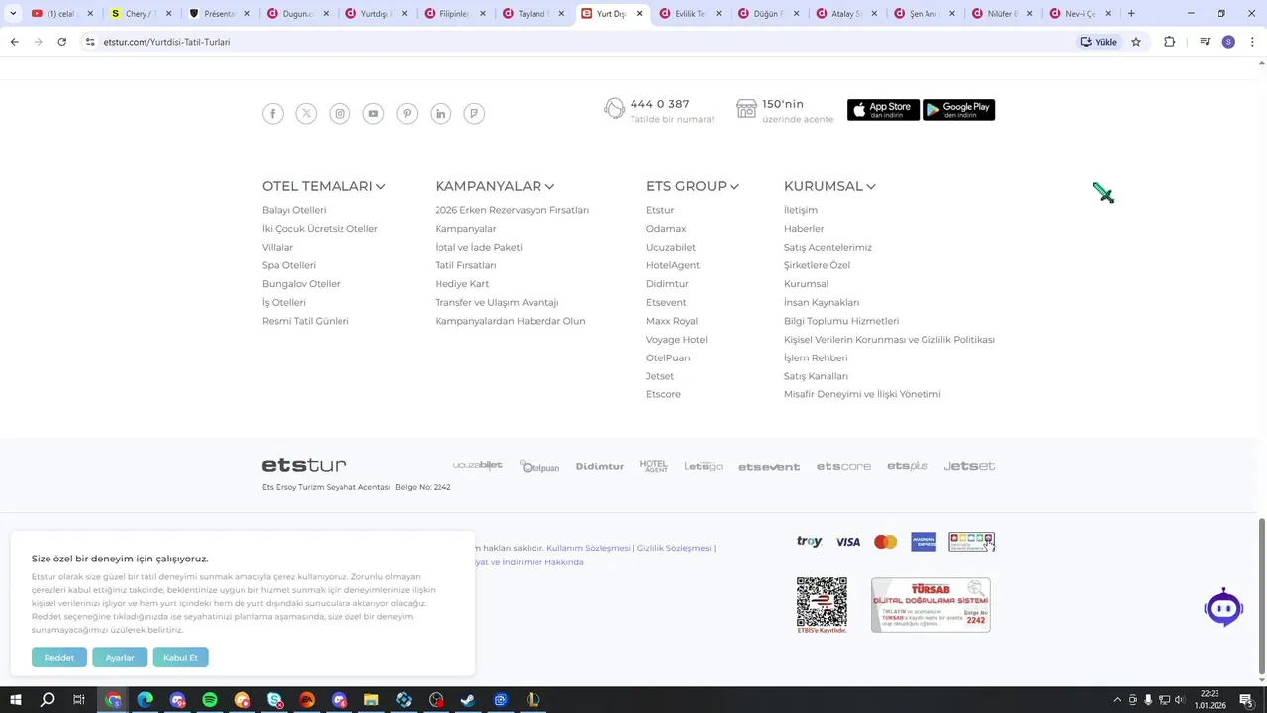Open the Chrome profile avatar
This screenshot has width=1267, height=713.
[x=1228, y=42]
